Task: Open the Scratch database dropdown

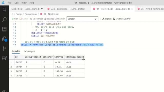Action: (x=83, y=19)
